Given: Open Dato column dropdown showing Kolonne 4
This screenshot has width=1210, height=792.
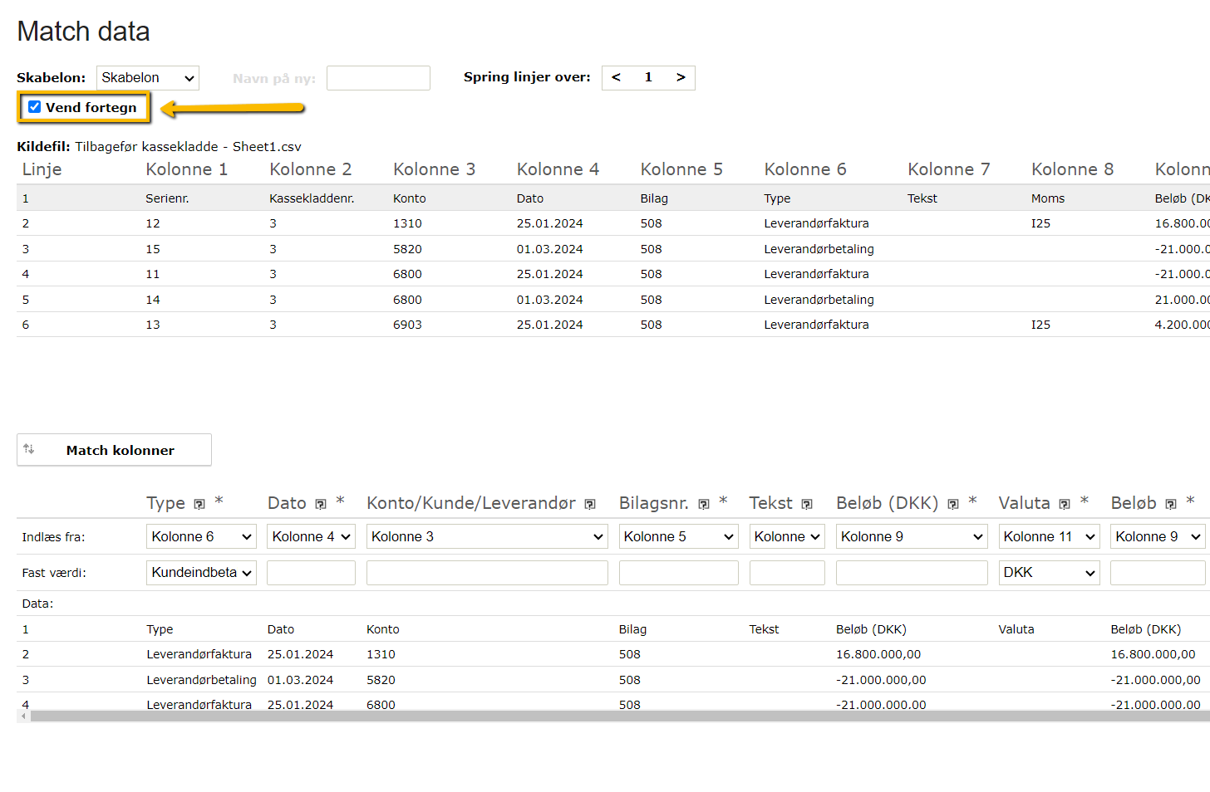Looking at the screenshot, I should coord(311,537).
